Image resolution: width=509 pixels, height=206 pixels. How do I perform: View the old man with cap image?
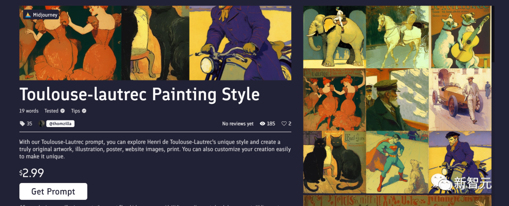tap(397, 99)
